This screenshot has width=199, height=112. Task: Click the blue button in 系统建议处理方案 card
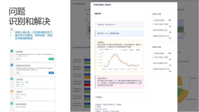click(x=51, y=73)
